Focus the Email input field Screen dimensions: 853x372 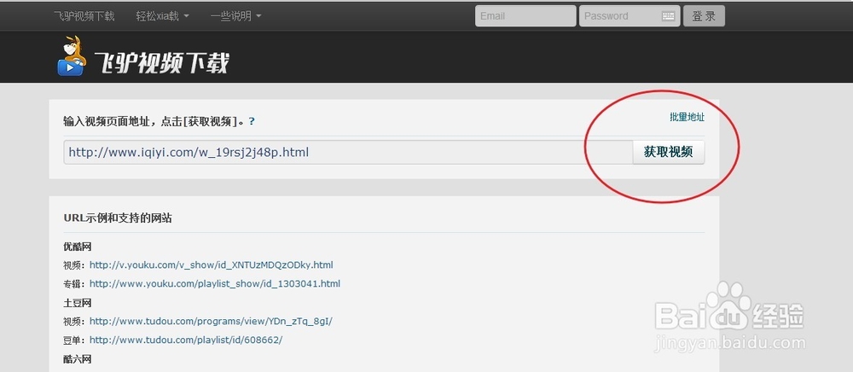pyautogui.click(x=525, y=15)
